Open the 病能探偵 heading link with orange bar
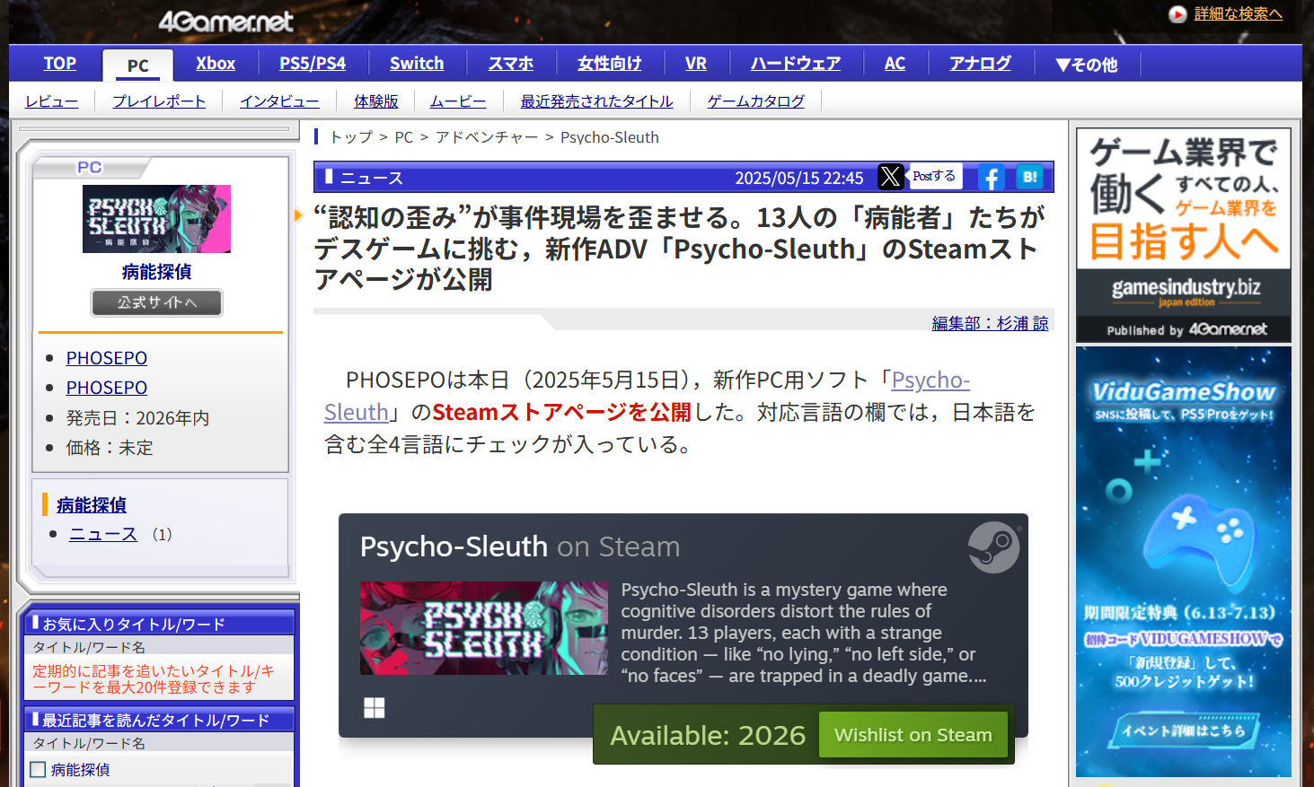1314x787 pixels. coord(92,505)
